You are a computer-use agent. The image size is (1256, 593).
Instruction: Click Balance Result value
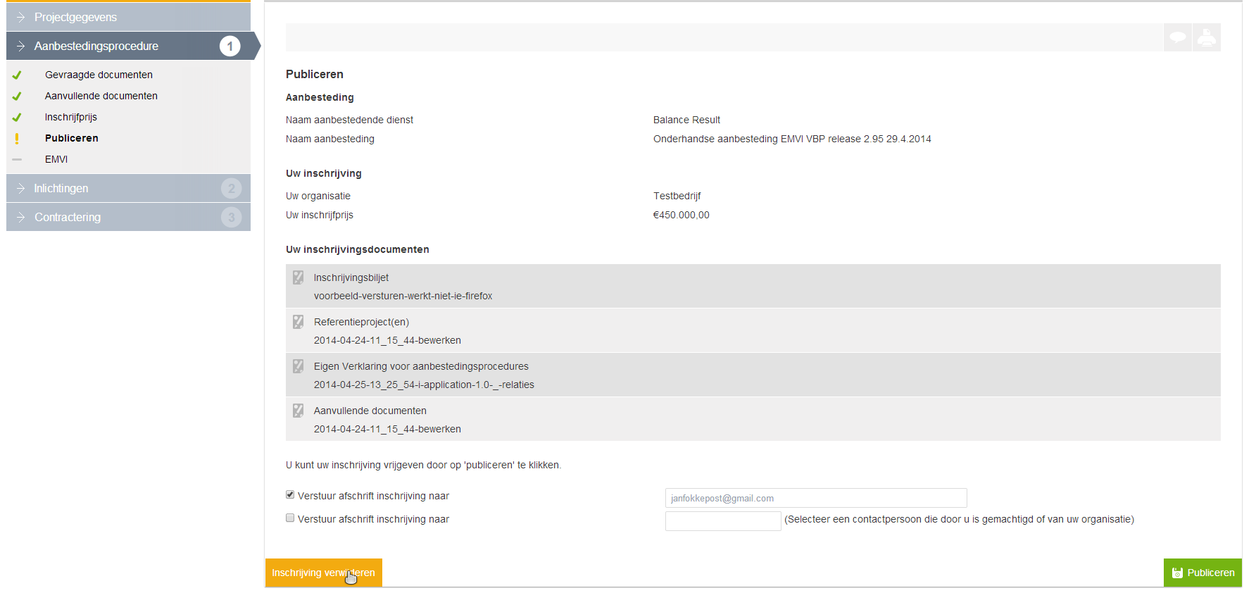686,120
